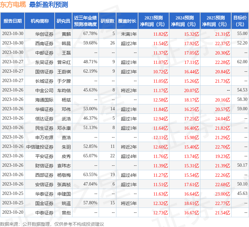The image size is (249, 227).
Task: Click the 东方电缆 title text
Action: [x=13, y=5]
